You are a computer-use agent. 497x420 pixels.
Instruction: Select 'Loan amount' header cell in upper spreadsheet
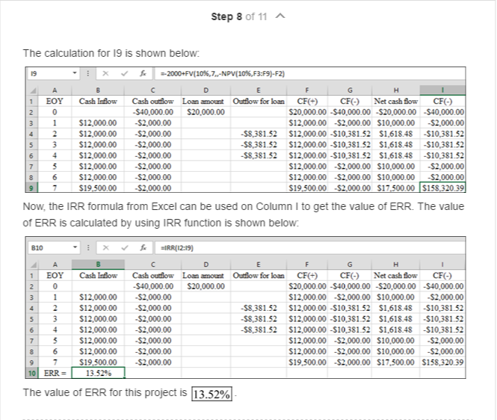(206, 102)
